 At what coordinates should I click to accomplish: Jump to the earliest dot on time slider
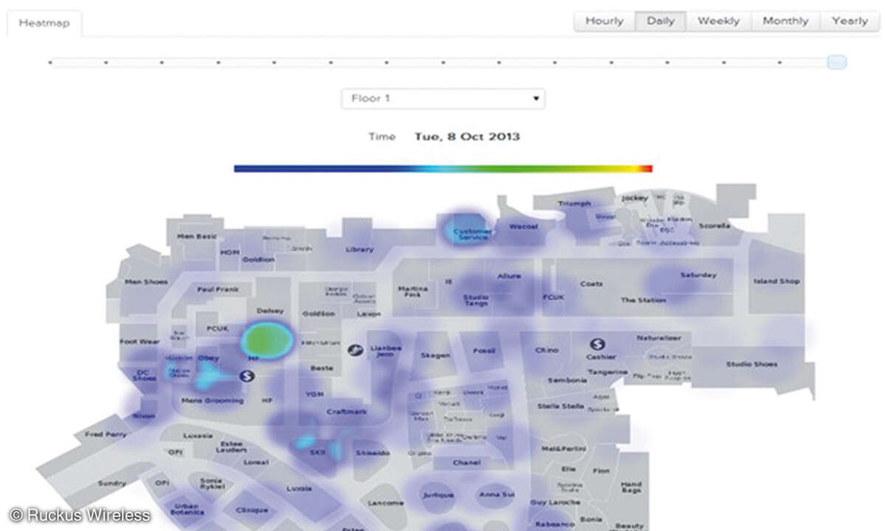pos(50,62)
